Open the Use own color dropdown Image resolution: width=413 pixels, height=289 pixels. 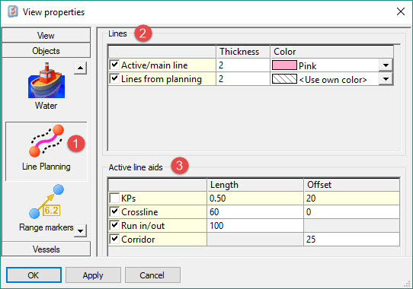click(x=386, y=79)
